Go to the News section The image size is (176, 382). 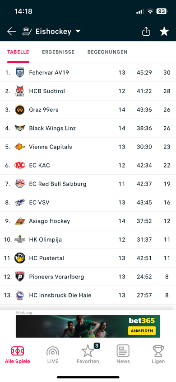point(123,355)
